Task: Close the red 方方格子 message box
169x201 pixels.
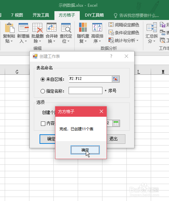Action: pos(101,111)
